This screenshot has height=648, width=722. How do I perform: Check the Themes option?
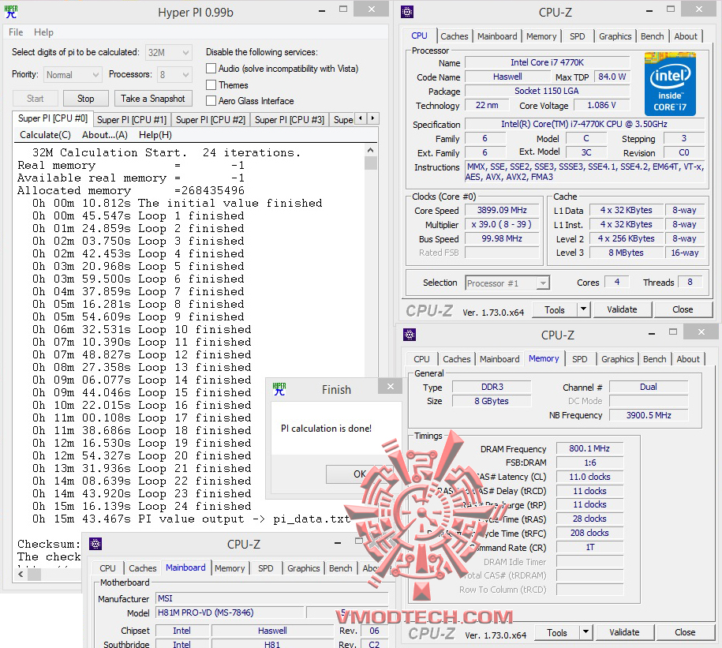tap(212, 84)
